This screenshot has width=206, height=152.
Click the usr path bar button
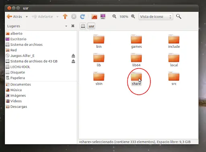91,26
